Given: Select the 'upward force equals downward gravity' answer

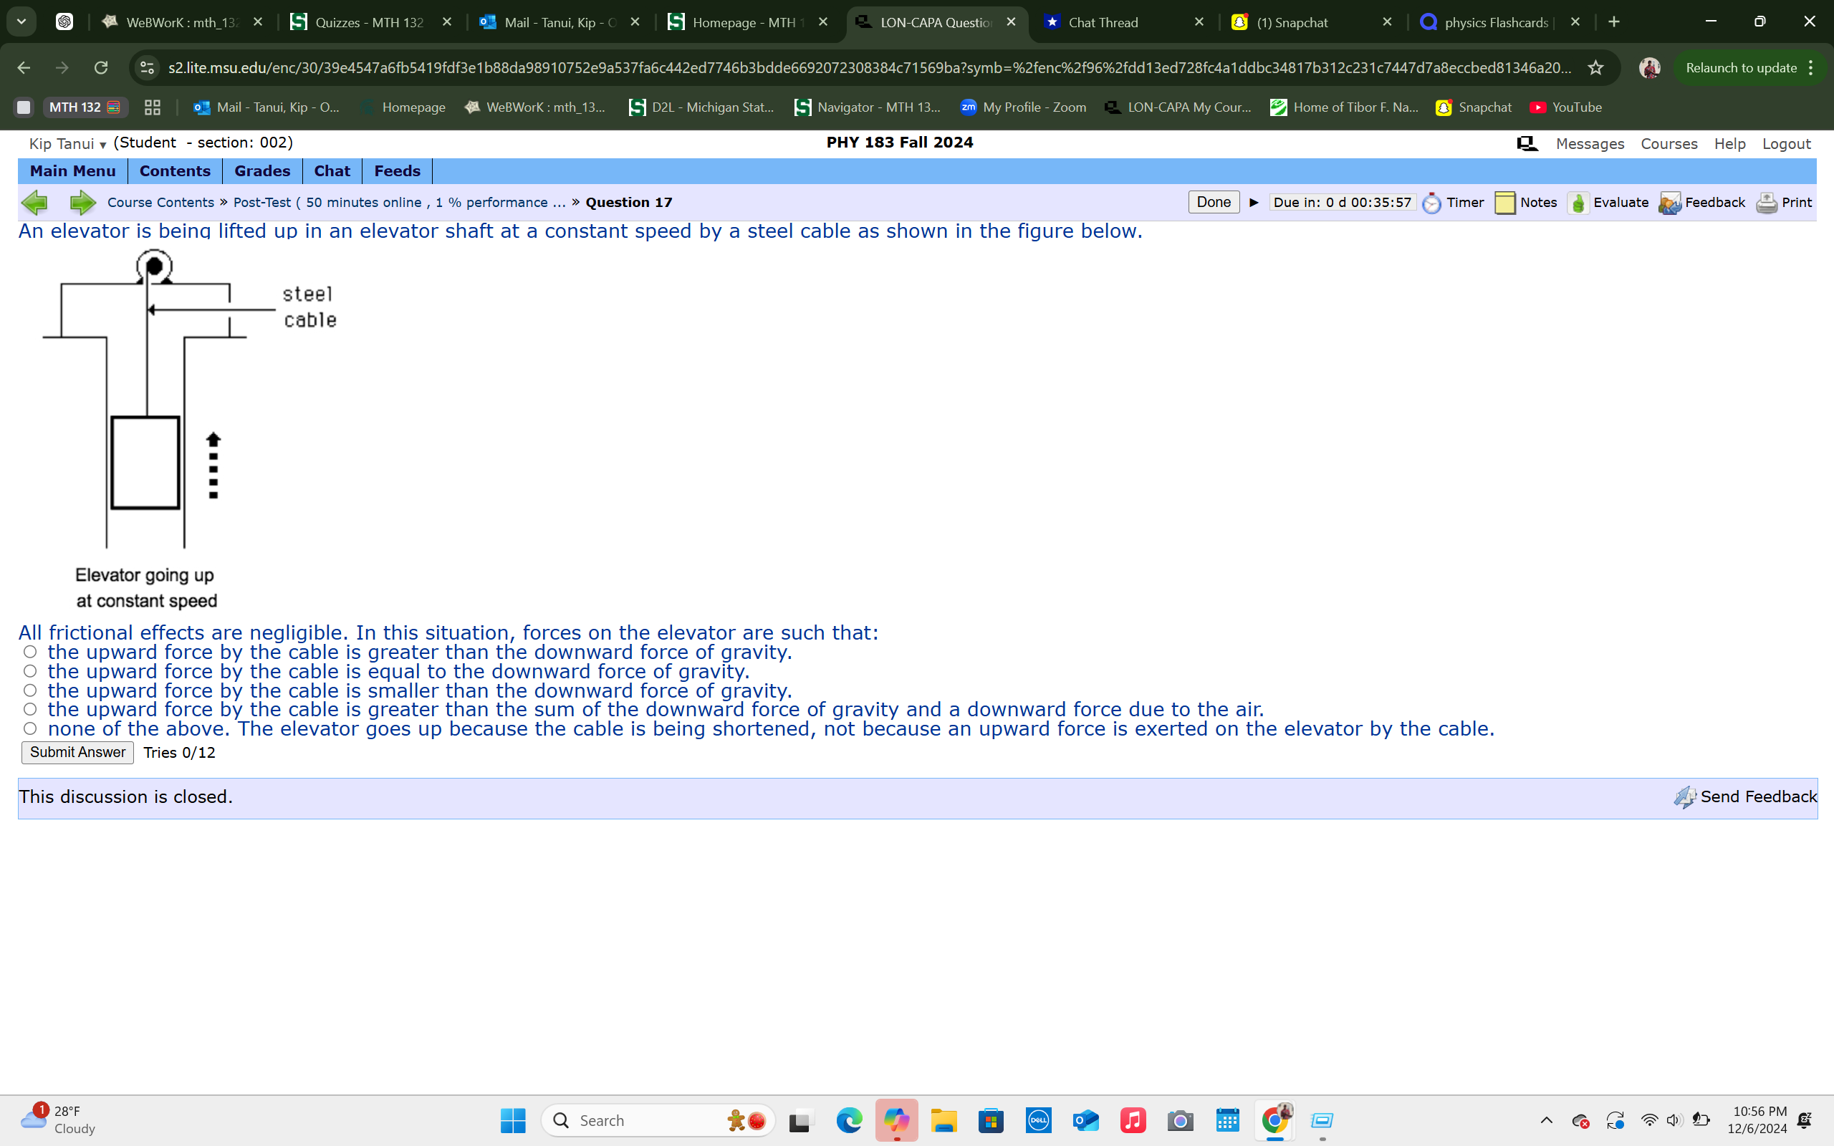Looking at the screenshot, I should [x=30, y=670].
